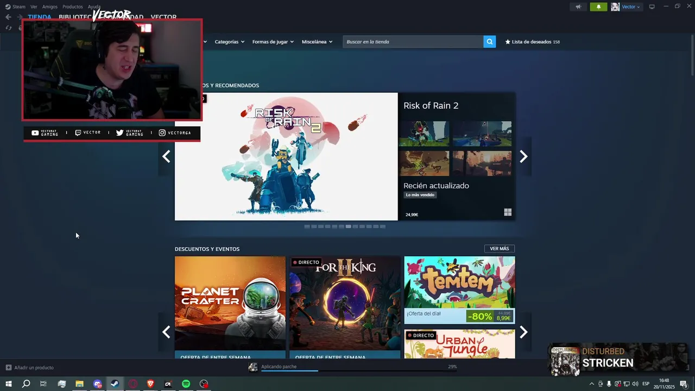Show previous discounts with left arrow
This screenshot has width=695, height=391.
[166, 332]
